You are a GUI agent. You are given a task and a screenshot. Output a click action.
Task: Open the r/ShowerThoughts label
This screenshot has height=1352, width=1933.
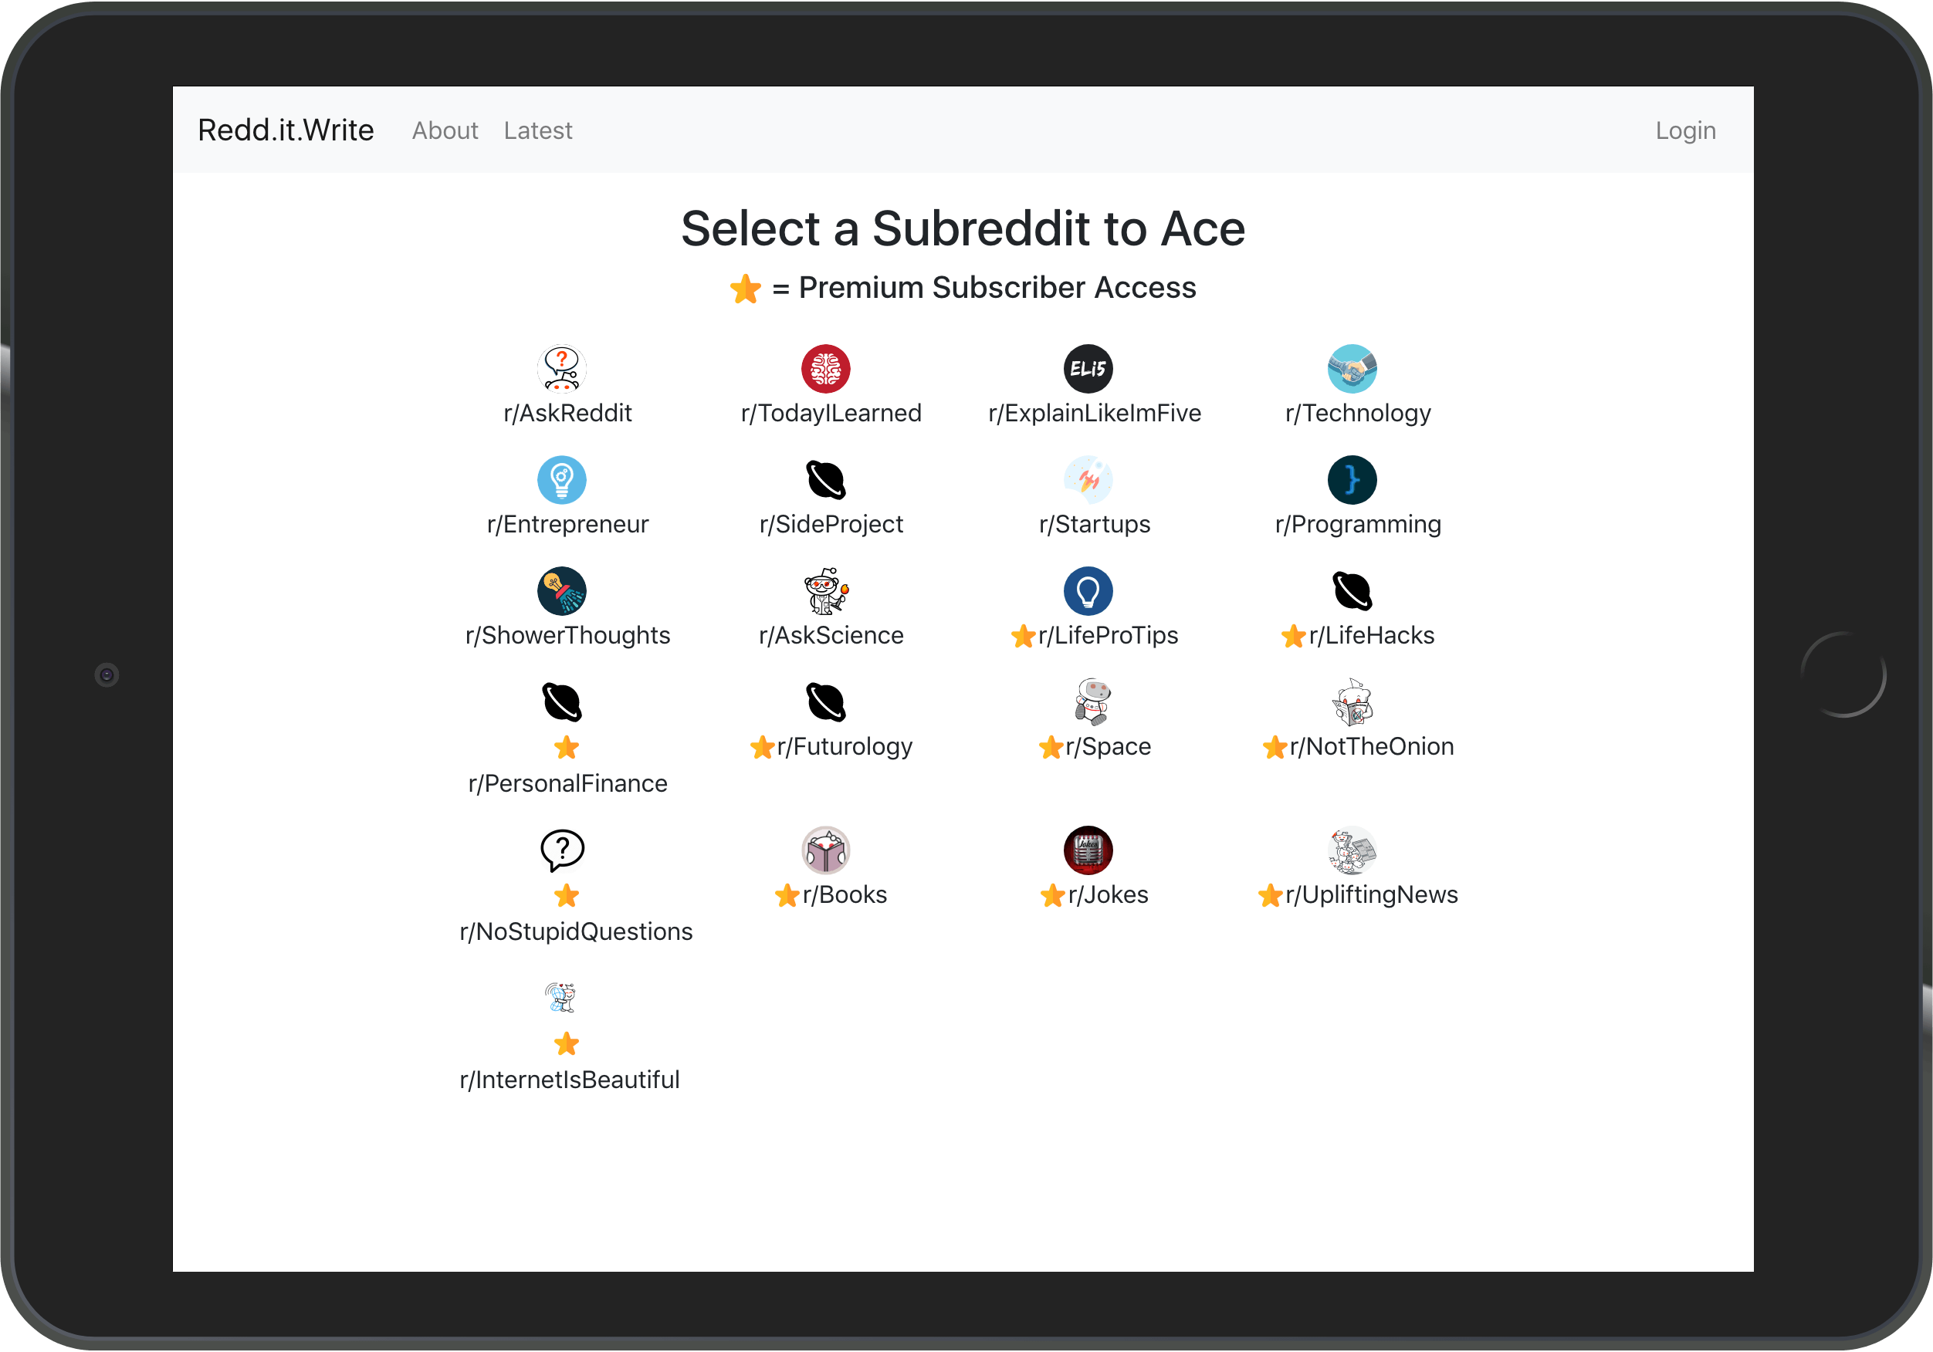point(567,636)
